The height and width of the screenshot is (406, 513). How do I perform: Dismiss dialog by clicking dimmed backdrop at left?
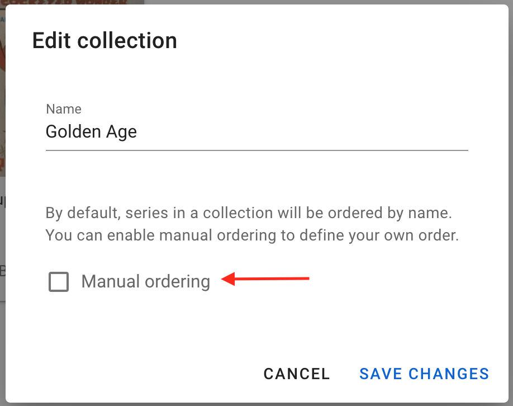[2, 347]
